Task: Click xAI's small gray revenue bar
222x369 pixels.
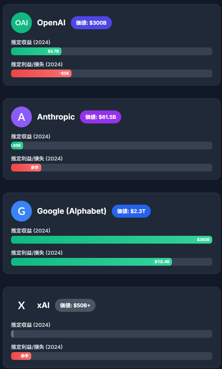Action: [12, 334]
